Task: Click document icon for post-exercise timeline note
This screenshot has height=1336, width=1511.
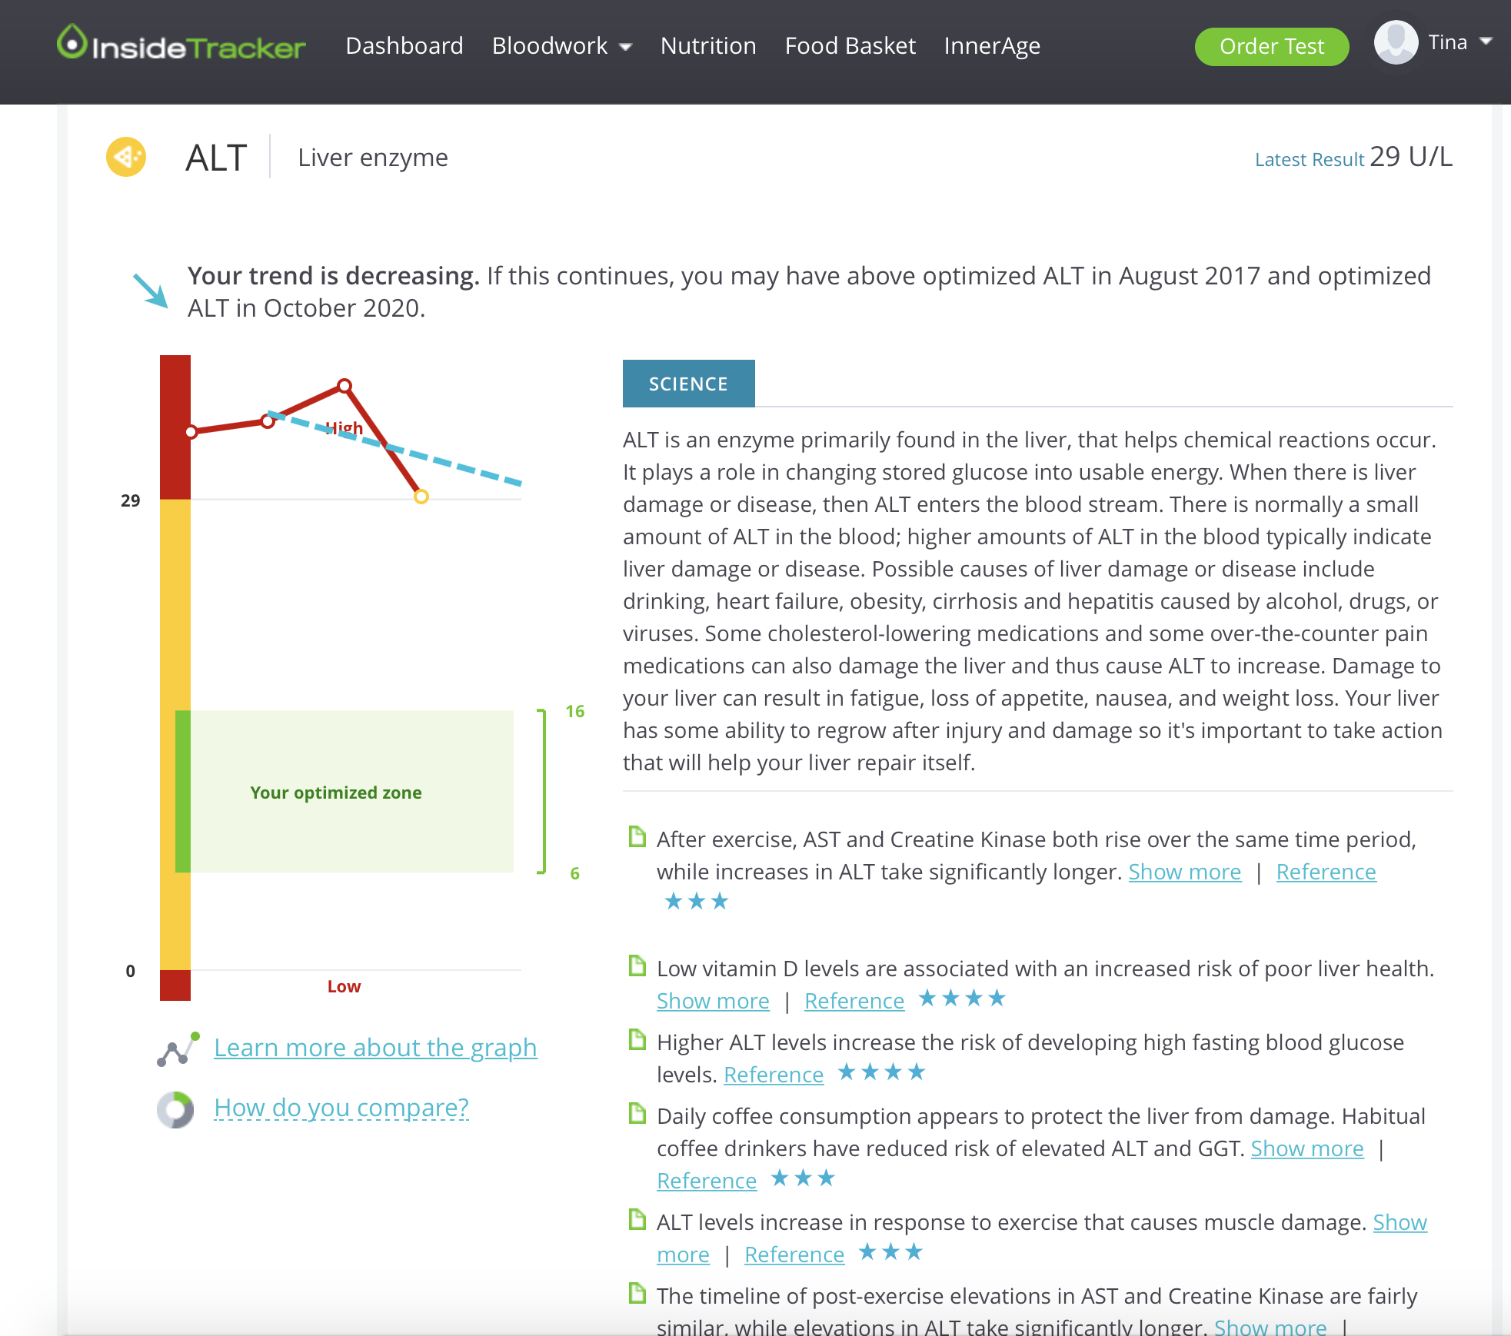Action: [x=637, y=1293]
